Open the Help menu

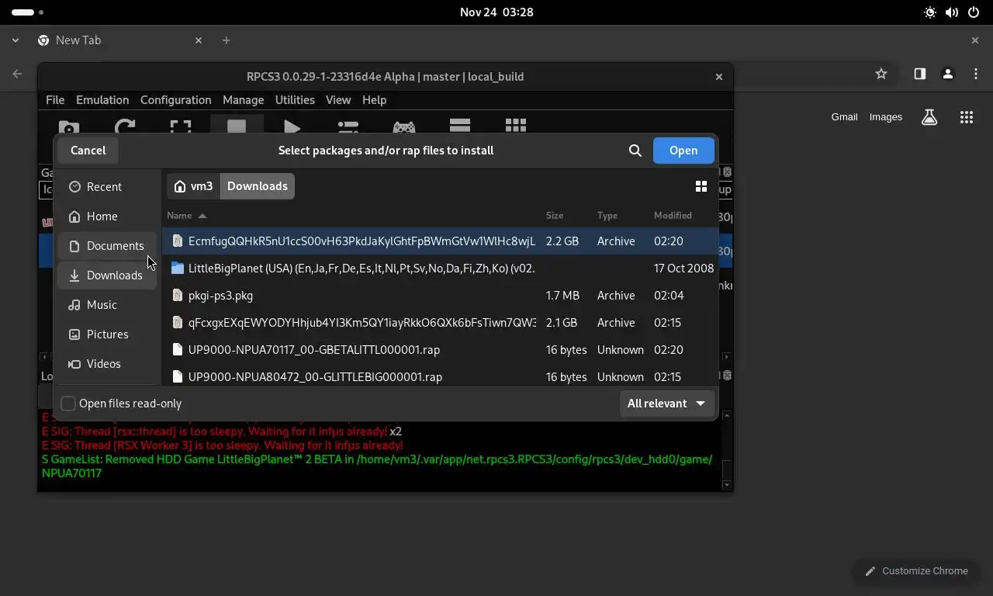pos(375,100)
